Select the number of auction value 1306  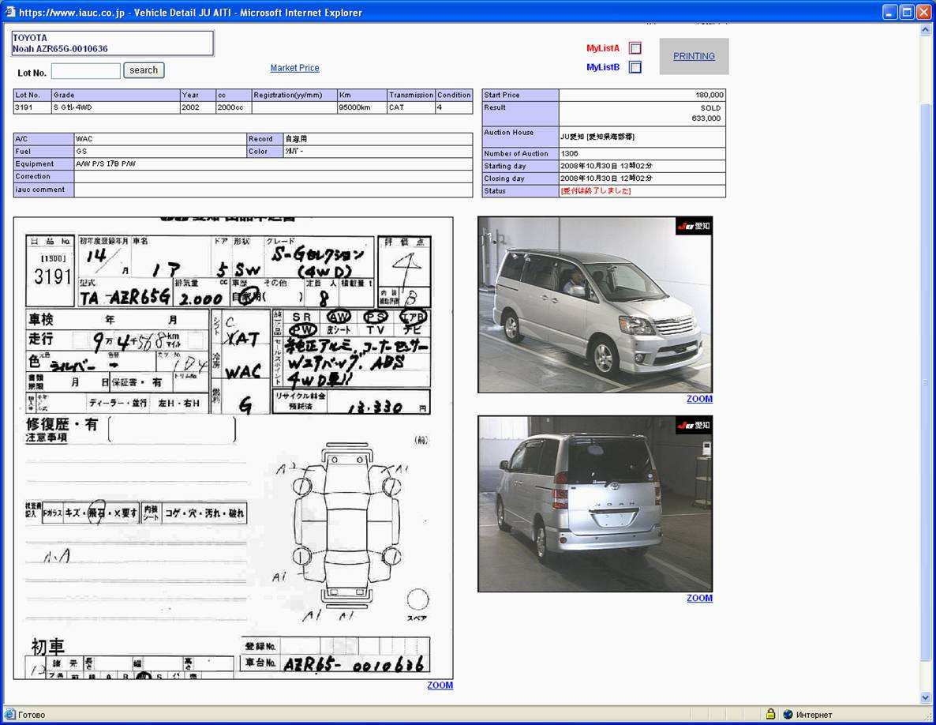[570, 153]
